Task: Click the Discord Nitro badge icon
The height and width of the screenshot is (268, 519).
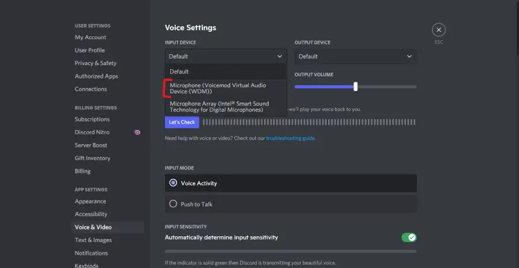Action: (x=137, y=133)
